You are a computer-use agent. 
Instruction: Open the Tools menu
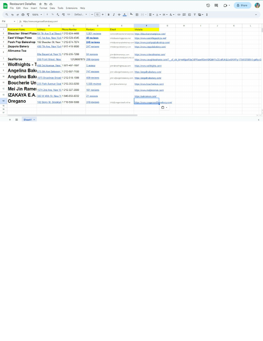point(60,8)
